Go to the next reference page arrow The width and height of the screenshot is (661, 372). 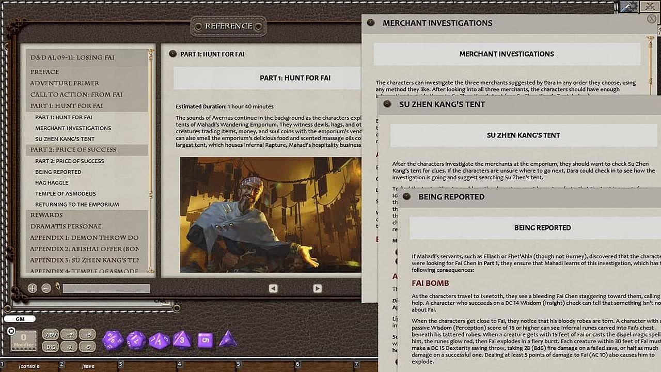(x=318, y=288)
